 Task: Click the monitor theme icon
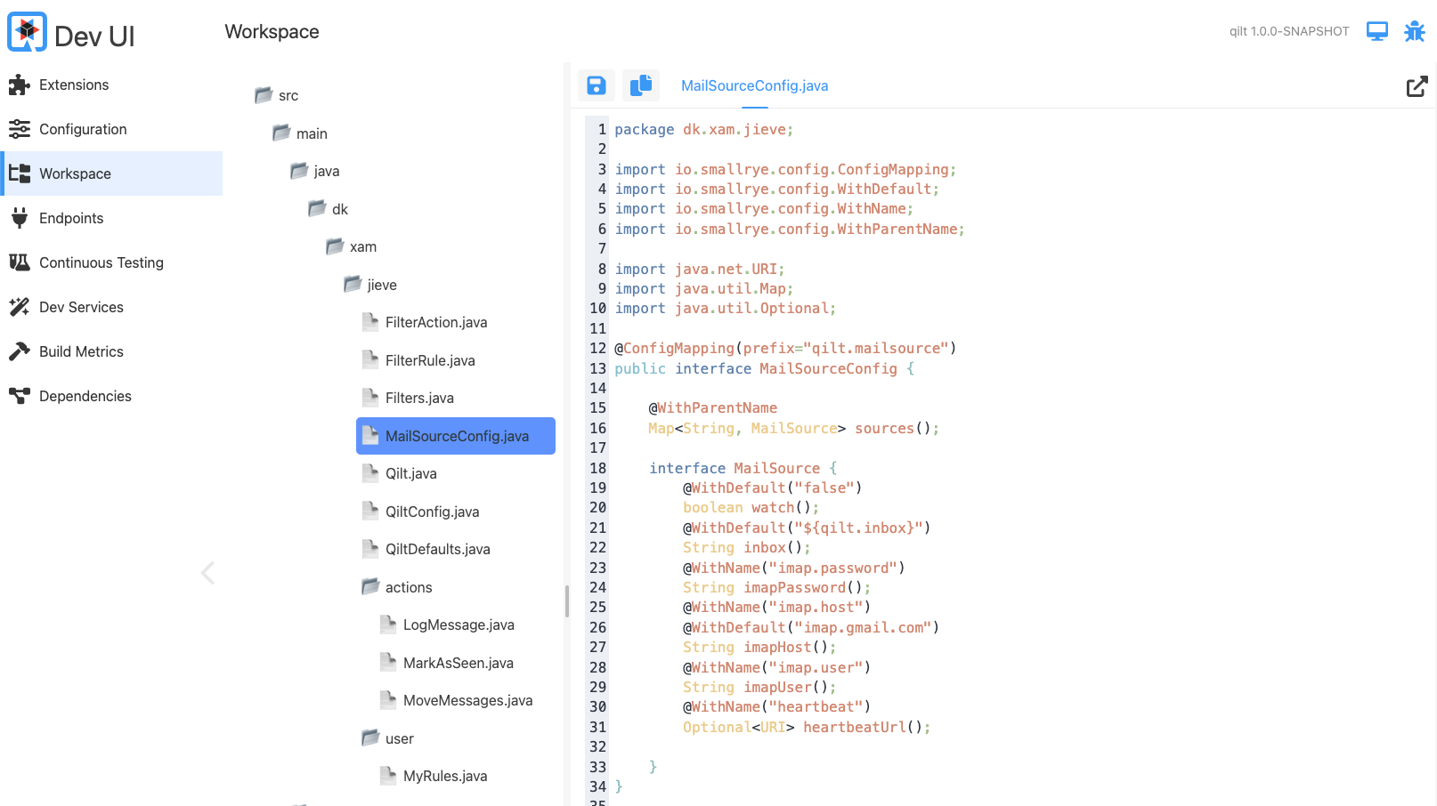tap(1376, 32)
